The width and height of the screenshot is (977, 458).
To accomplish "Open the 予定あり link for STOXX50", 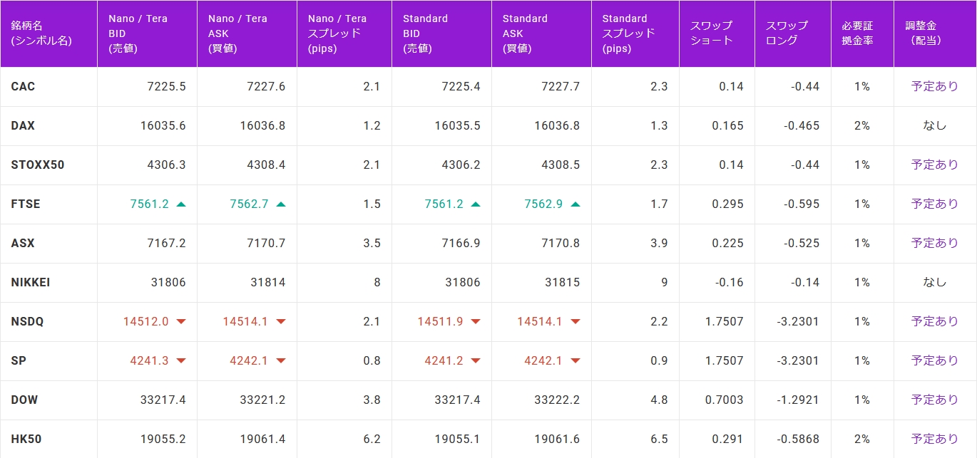I will [x=935, y=165].
